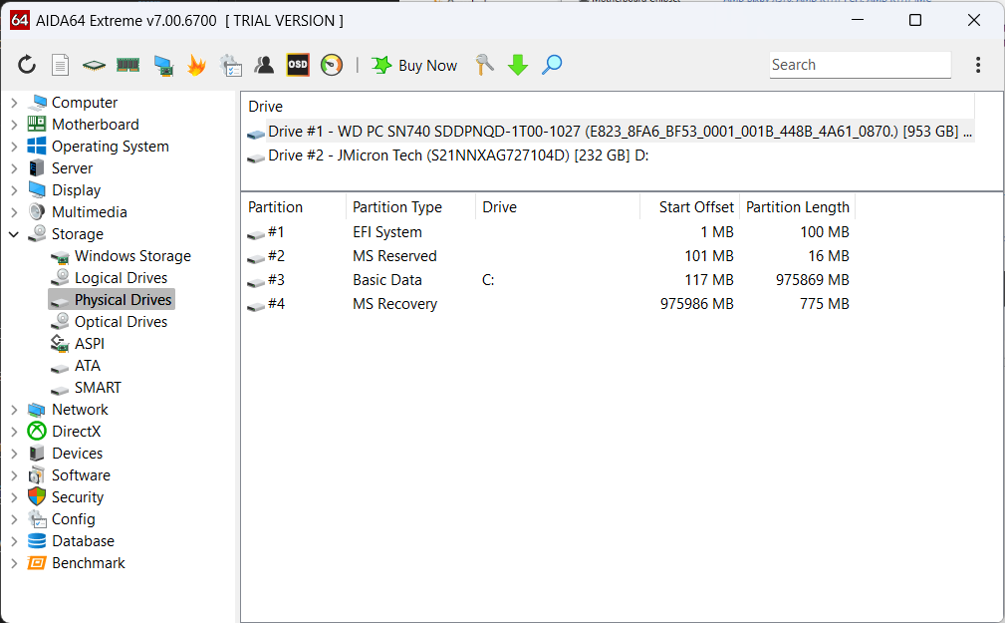Sort by Partition column header
Viewport: 1005px width, 623px height.
tap(295, 207)
